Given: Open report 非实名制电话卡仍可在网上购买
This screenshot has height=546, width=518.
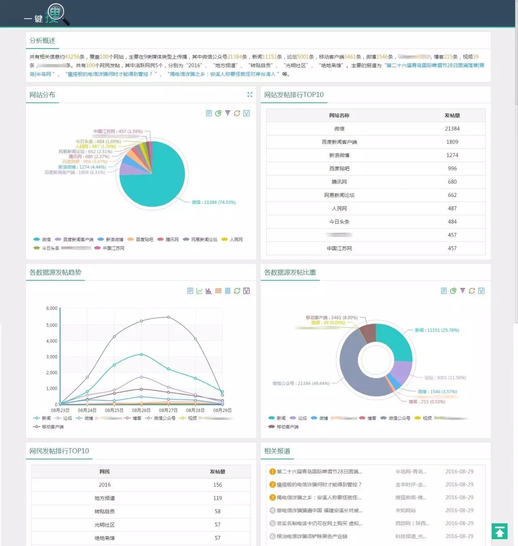Looking at the screenshot, I should (320, 523).
